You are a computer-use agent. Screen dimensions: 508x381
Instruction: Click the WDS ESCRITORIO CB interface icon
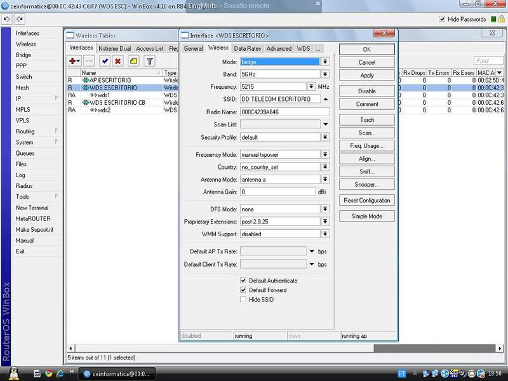tap(86, 102)
